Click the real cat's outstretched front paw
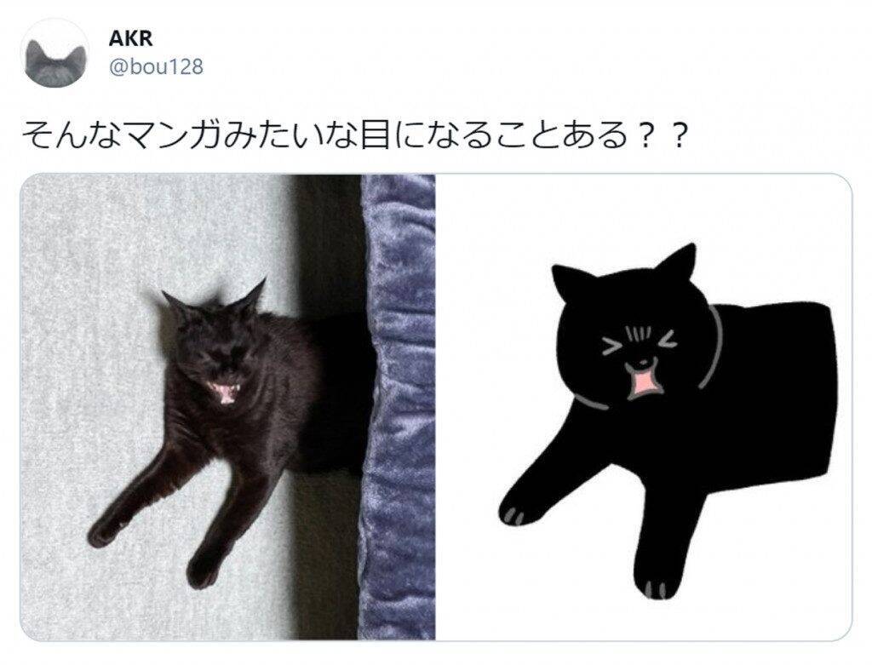This screenshot has width=872, height=665. pyautogui.click(x=105, y=532)
